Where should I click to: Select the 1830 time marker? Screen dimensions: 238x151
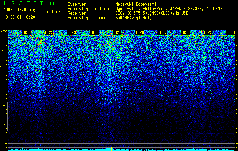coord(230,32)
